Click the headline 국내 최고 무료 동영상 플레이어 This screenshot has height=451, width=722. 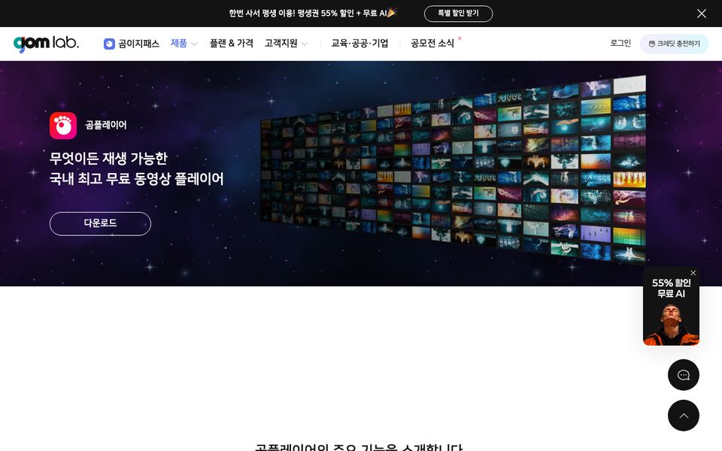coord(137,179)
